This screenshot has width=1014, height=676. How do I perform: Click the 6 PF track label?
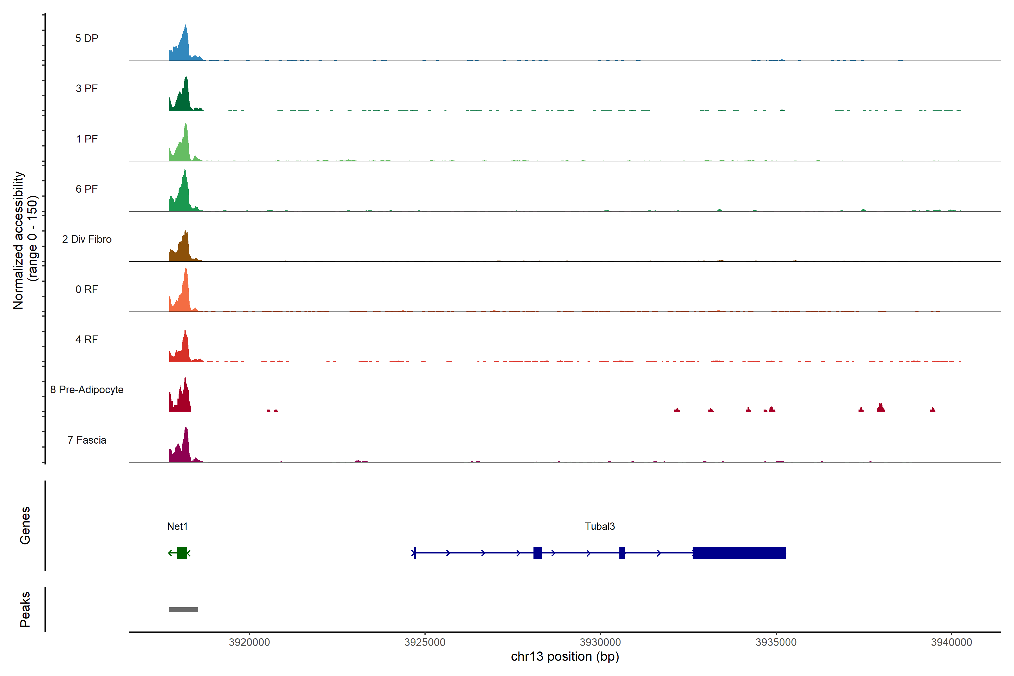coord(87,189)
